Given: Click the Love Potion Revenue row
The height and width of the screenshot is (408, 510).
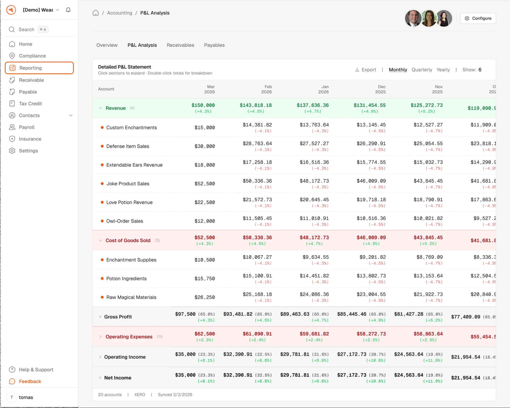Looking at the screenshot, I should click(294, 202).
